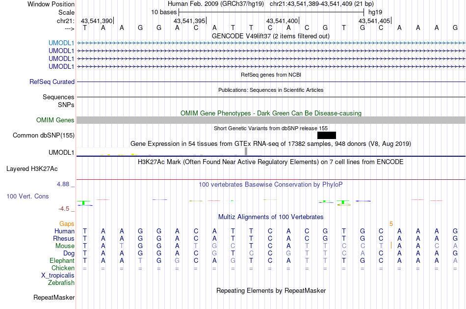Click RefSeq genes from NCBI title

271,75
